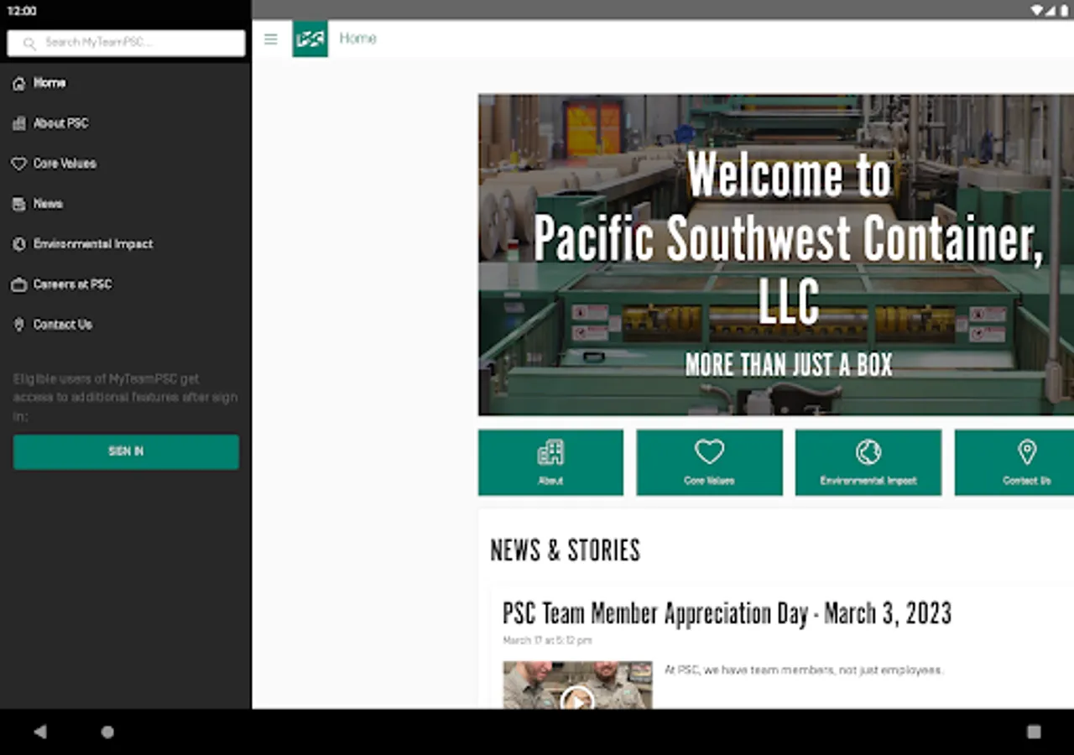The image size is (1074, 755).
Task: Tap the Core Values tile button
Action: click(x=709, y=462)
